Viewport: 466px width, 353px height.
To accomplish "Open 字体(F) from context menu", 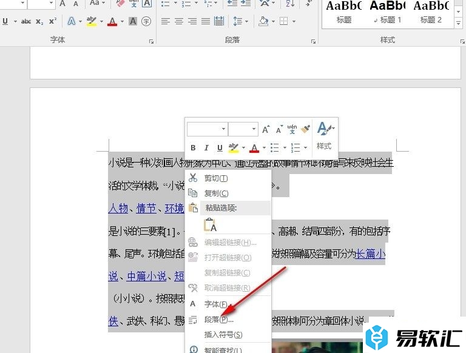I will pyautogui.click(x=228, y=304).
